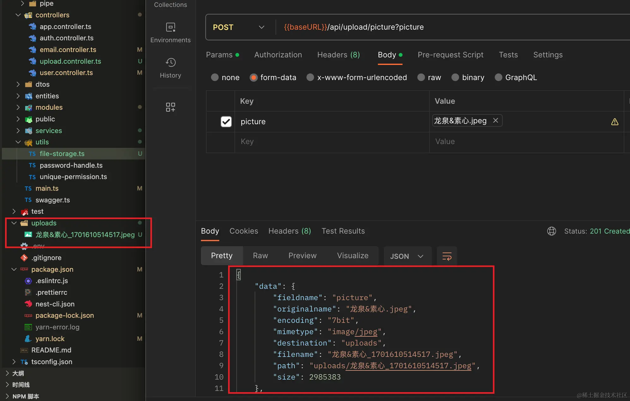The image size is (630, 401).
Task: Open user.controller.ts file
Action: [x=66, y=73]
